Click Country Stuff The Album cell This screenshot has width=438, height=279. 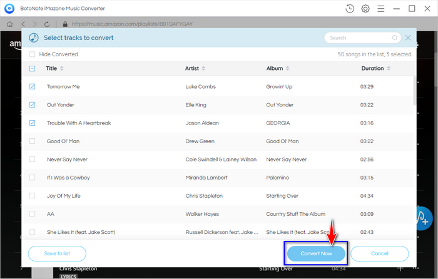[295, 214]
